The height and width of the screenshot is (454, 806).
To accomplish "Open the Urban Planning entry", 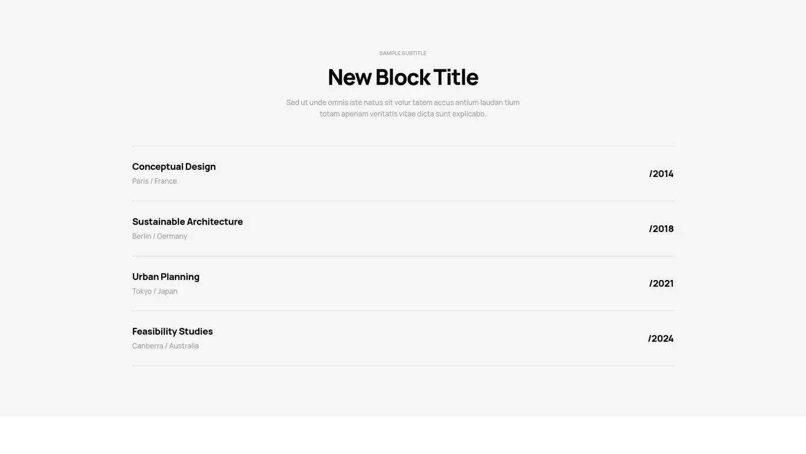I will pos(166,277).
